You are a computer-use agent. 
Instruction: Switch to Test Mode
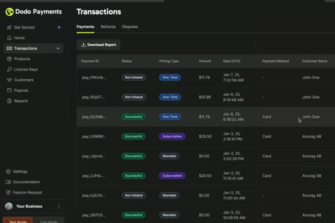tap(18, 221)
